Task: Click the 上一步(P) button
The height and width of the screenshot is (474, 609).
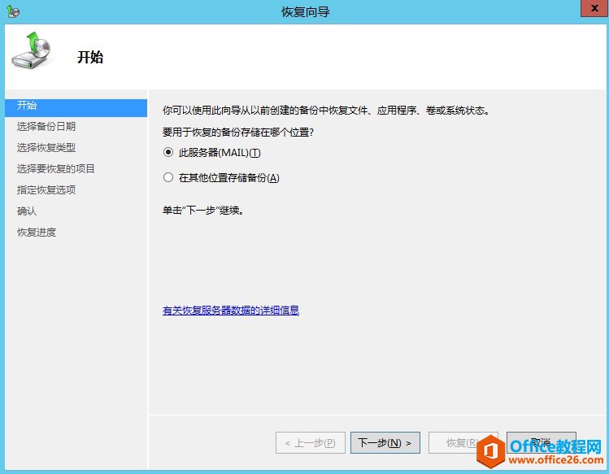Action: 311,442
